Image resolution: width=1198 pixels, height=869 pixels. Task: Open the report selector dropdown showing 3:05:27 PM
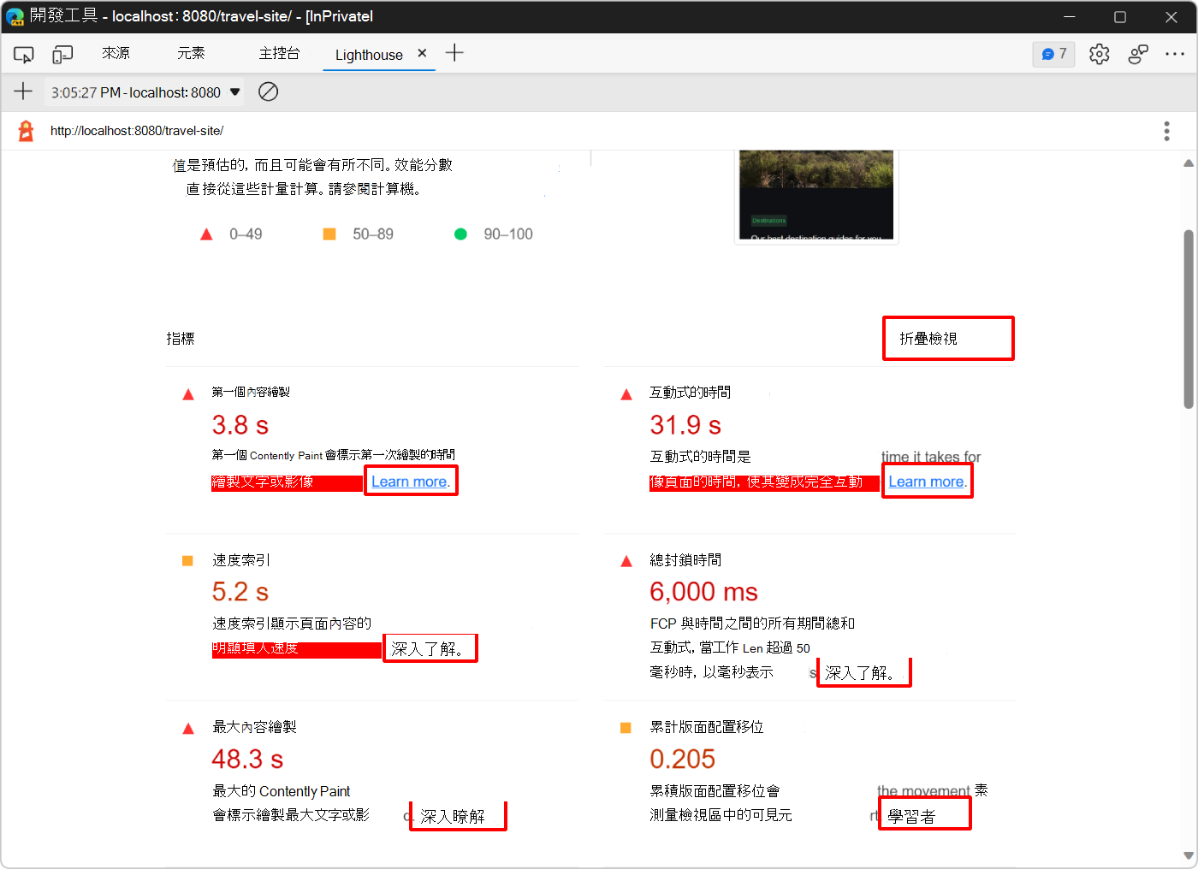[144, 92]
